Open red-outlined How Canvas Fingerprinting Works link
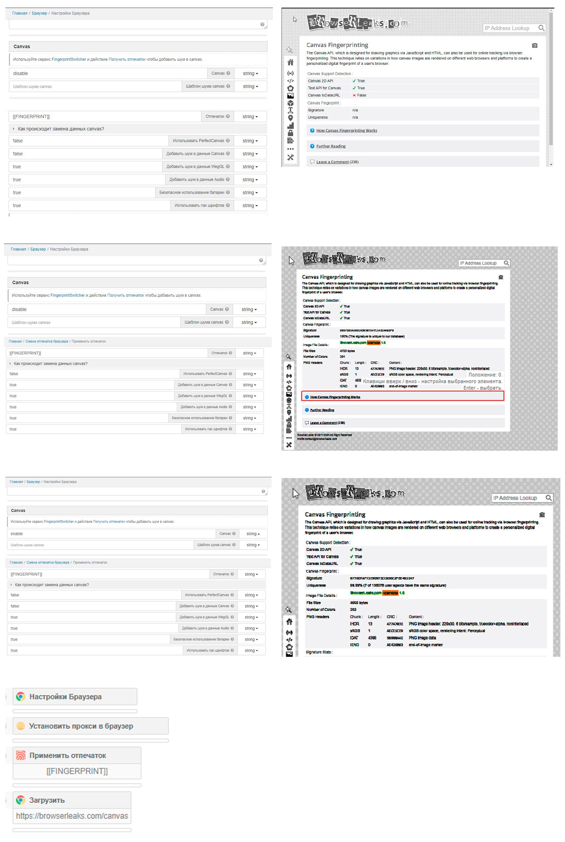 pyautogui.click(x=335, y=397)
